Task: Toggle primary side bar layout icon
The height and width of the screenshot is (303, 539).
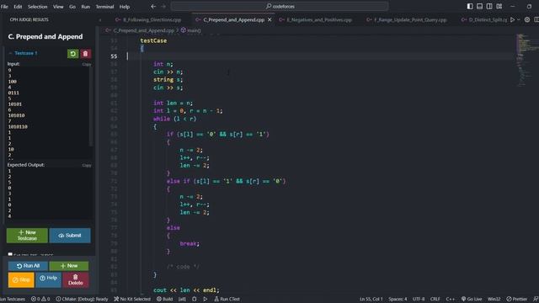Action: pyautogui.click(x=470, y=6)
